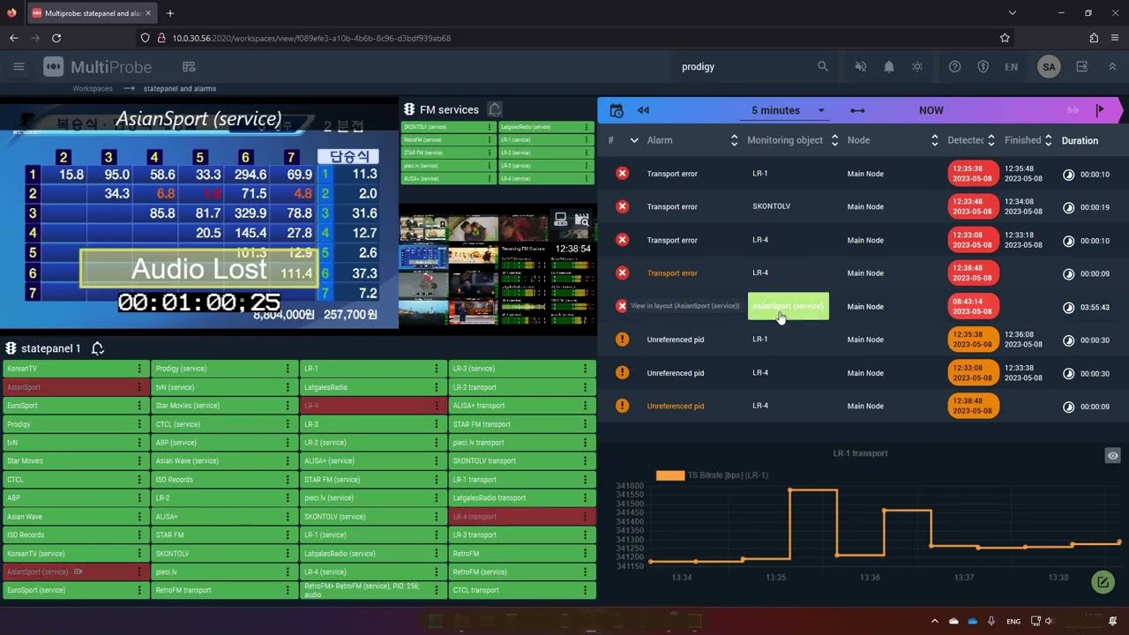Open the ENG keyboard language in taskbar
The image size is (1129, 635).
point(1013,621)
